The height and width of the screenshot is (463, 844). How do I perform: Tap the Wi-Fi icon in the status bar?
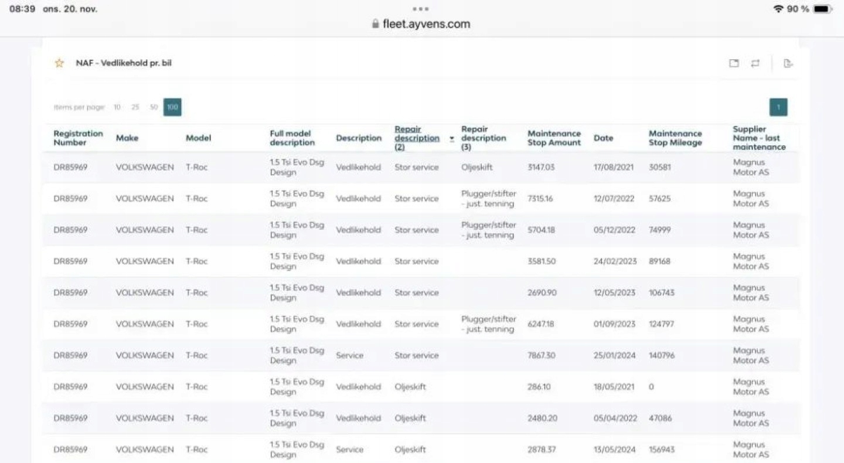click(778, 9)
